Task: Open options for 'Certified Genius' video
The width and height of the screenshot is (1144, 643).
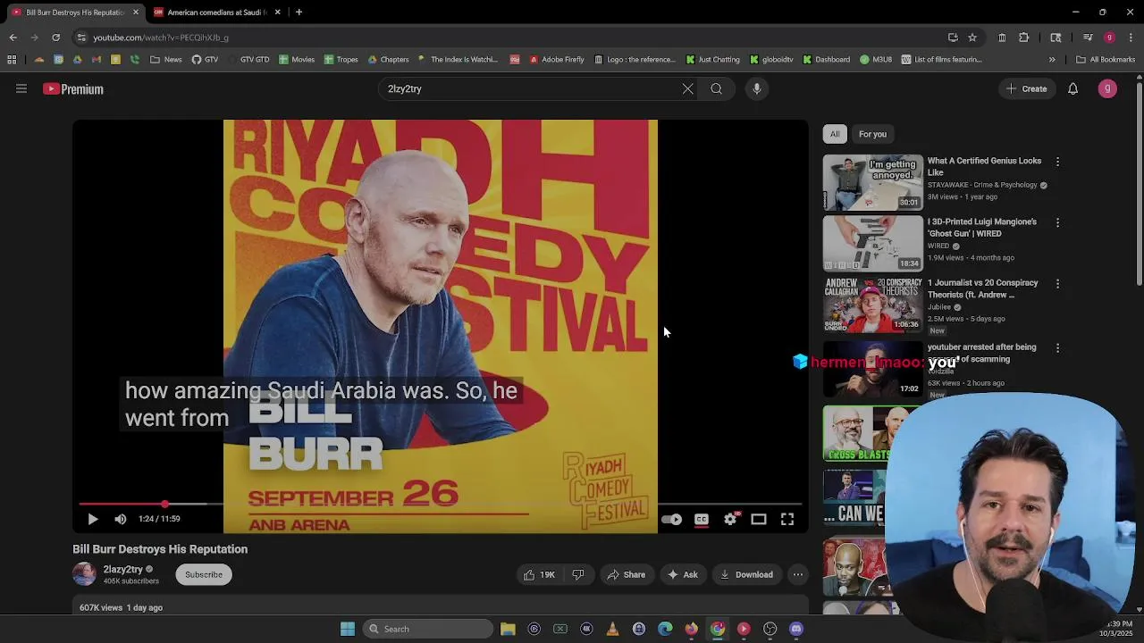Action: tap(1057, 162)
